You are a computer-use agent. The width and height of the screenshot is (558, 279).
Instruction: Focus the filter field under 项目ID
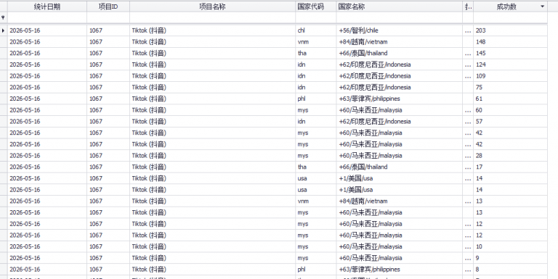pos(108,17)
